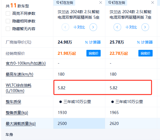The image size is (160, 140).
Task: Enable 高亮不同参数 checkbox
Action: point(8,13)
